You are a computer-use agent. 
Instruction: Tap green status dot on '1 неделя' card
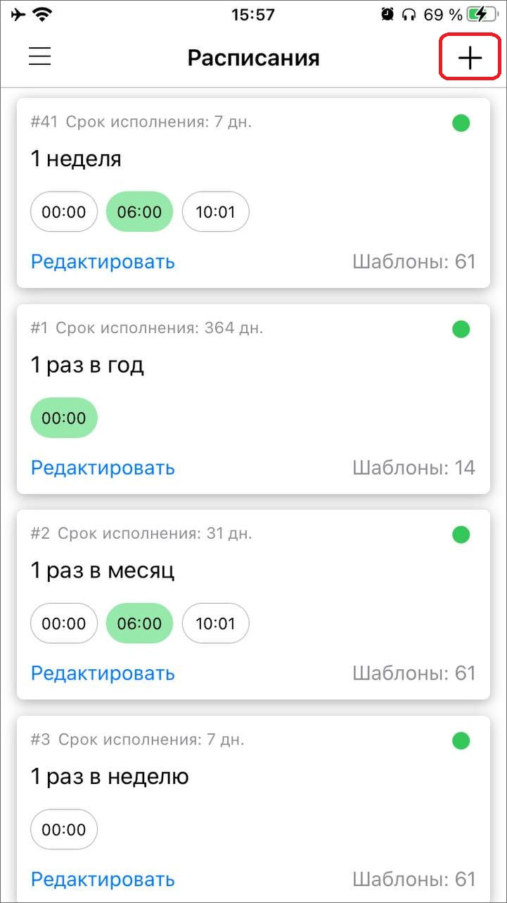click(x=461, y=123)
